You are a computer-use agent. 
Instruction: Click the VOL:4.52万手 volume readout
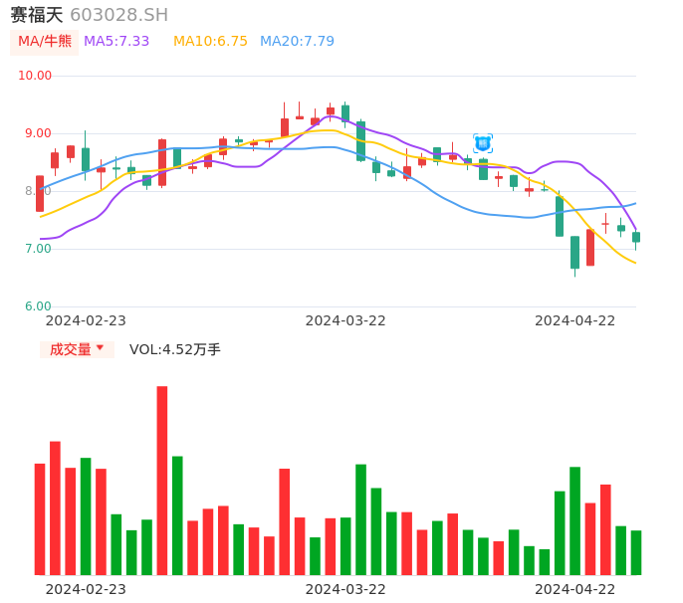click(175, 349)
